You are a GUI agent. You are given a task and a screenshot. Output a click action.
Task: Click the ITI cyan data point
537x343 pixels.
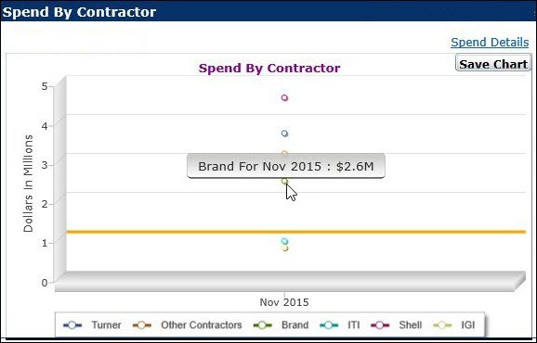click(x=284, y=241)
